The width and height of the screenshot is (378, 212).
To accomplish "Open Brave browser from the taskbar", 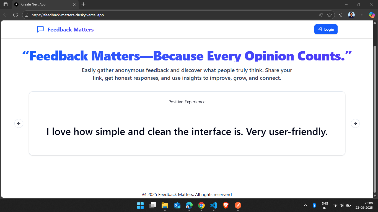I will pyautogui.click(x=226, y=205).
